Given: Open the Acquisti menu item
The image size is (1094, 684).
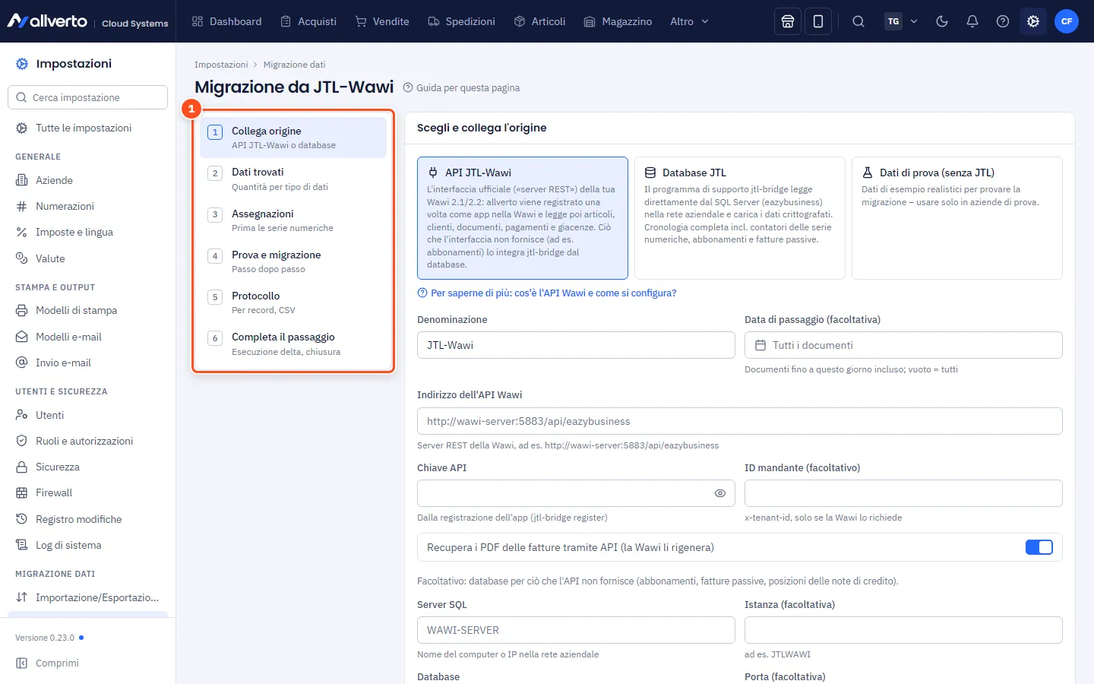Looking at the screenshot, I should [x=308, y=21].
